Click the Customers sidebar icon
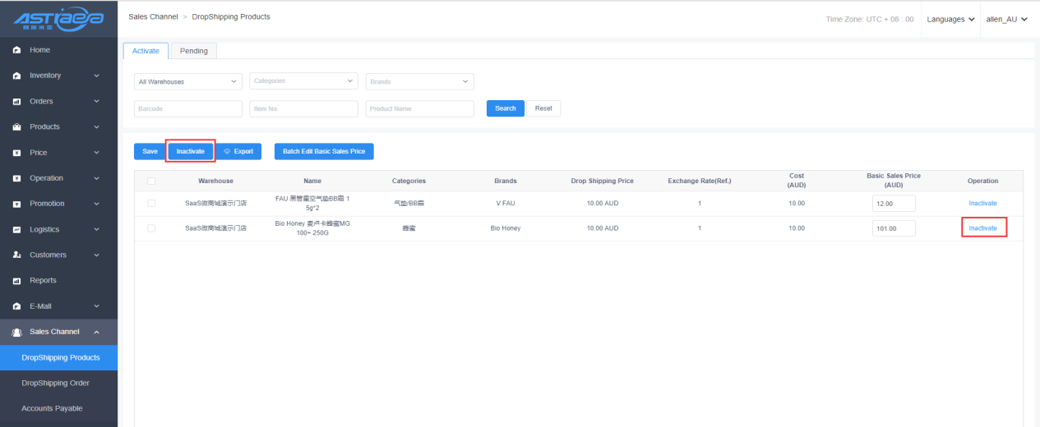 (16, 255)
